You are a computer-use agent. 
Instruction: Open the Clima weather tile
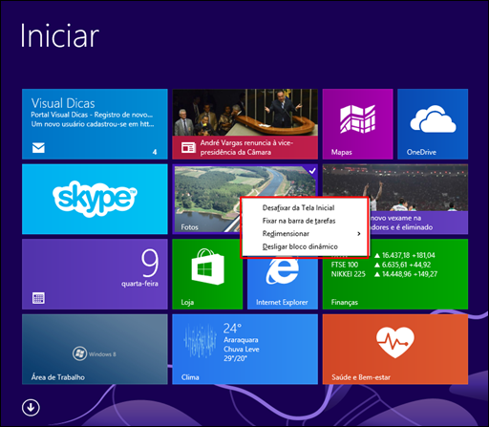click(244, 350)
